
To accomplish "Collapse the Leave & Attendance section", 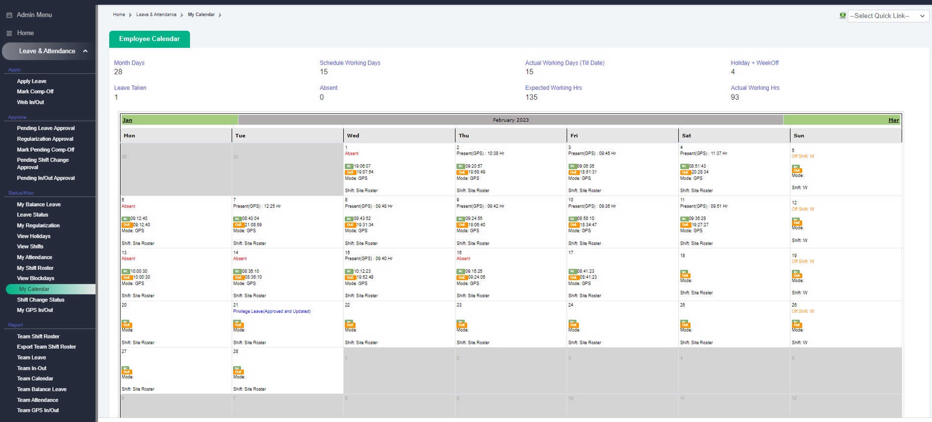I will click(85, 51).
